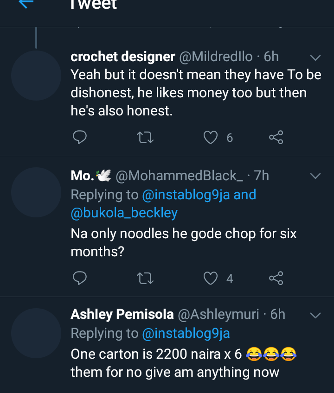View Mo.'s profile avatar
334x393 pixels.
point(36,192)
